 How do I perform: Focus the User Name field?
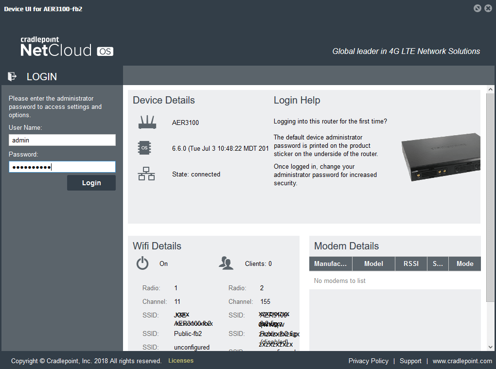(x=62, y=140)
